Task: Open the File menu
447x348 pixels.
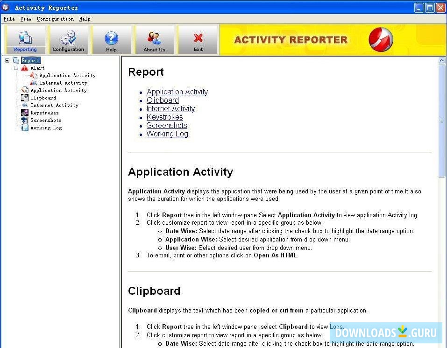Action: [9, 19]
